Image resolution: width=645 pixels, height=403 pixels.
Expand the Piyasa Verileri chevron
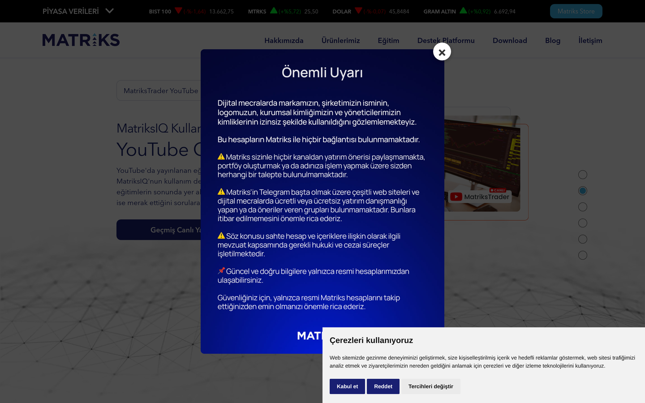point(110,11)
